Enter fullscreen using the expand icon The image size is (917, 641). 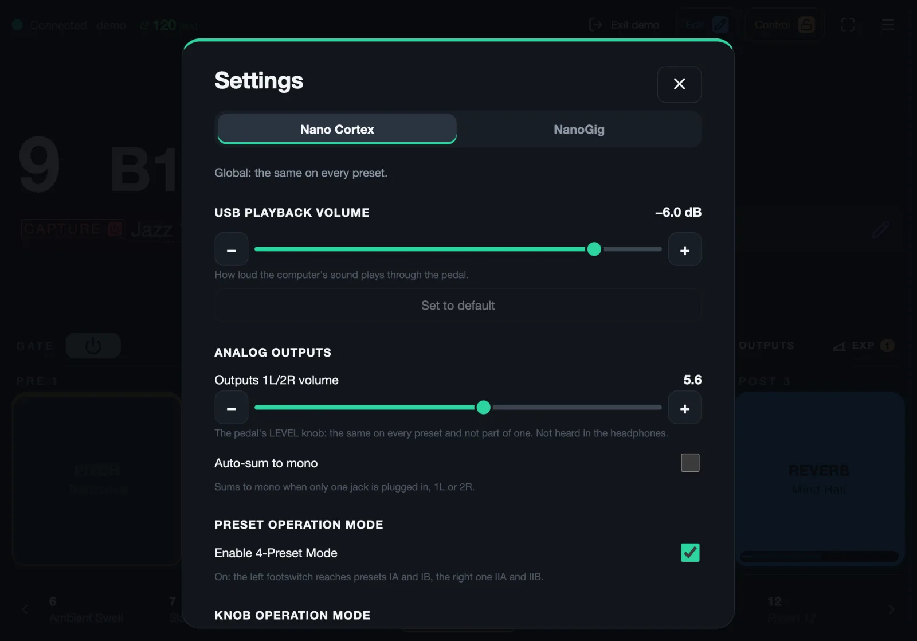tap(848, 25)
